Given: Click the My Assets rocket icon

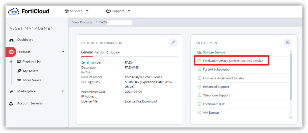Looking at the screenshot, I should [19, 71].
